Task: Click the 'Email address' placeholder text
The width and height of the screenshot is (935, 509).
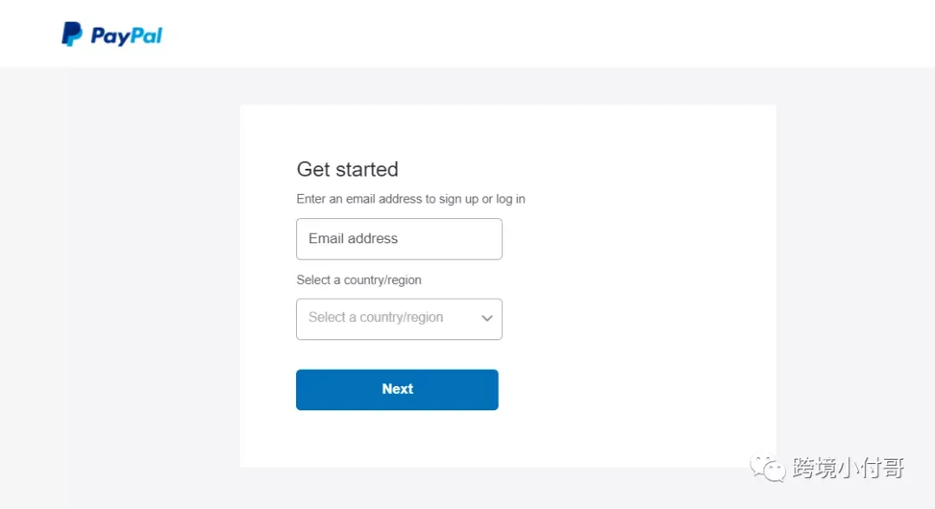Action: point(353,238)
